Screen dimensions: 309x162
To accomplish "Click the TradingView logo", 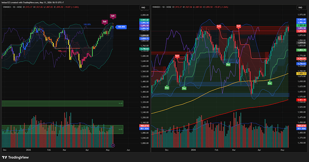I will tap(15, 157).
